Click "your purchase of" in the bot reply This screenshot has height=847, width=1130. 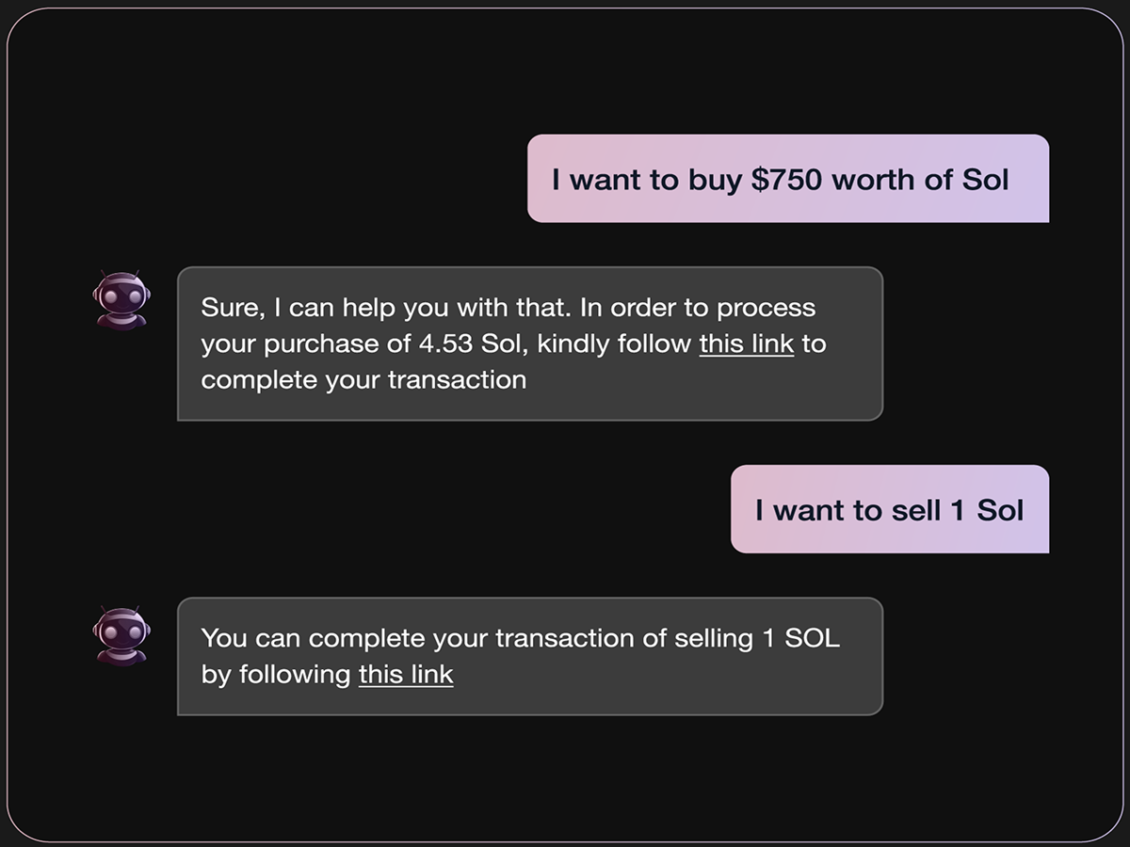click(305, 344)
